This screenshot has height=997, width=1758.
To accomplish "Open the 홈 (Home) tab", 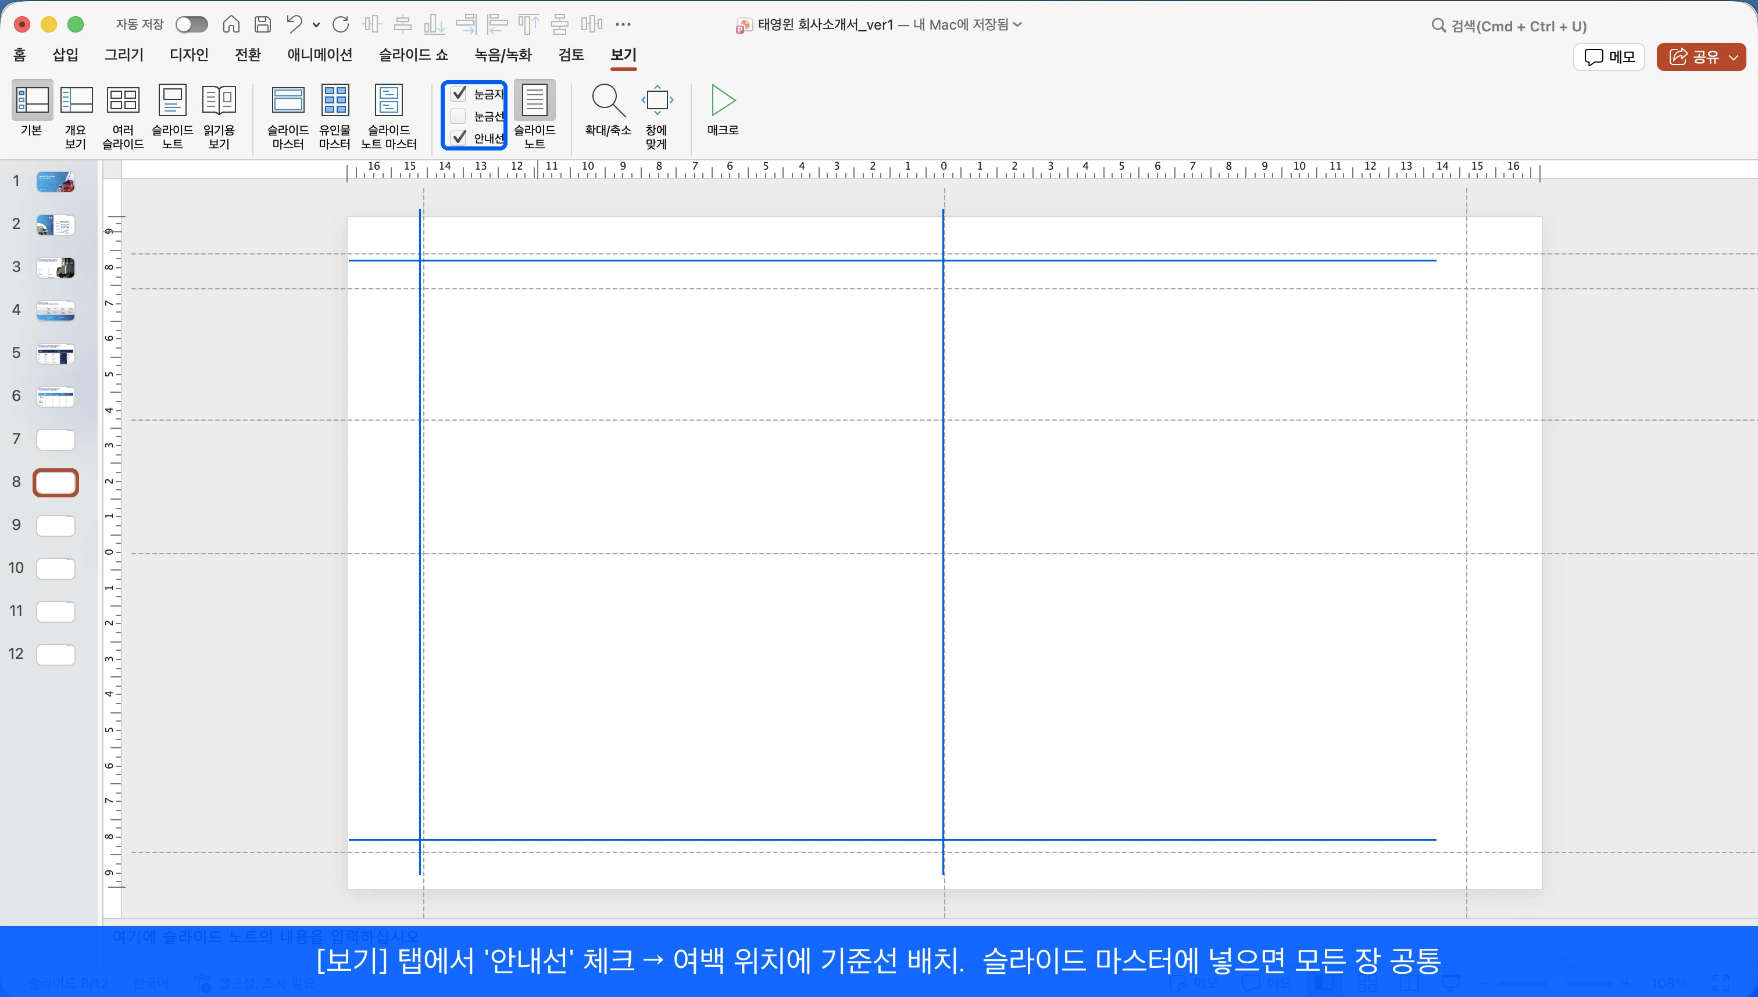I will pyautogui.click(x=20, y=55).
